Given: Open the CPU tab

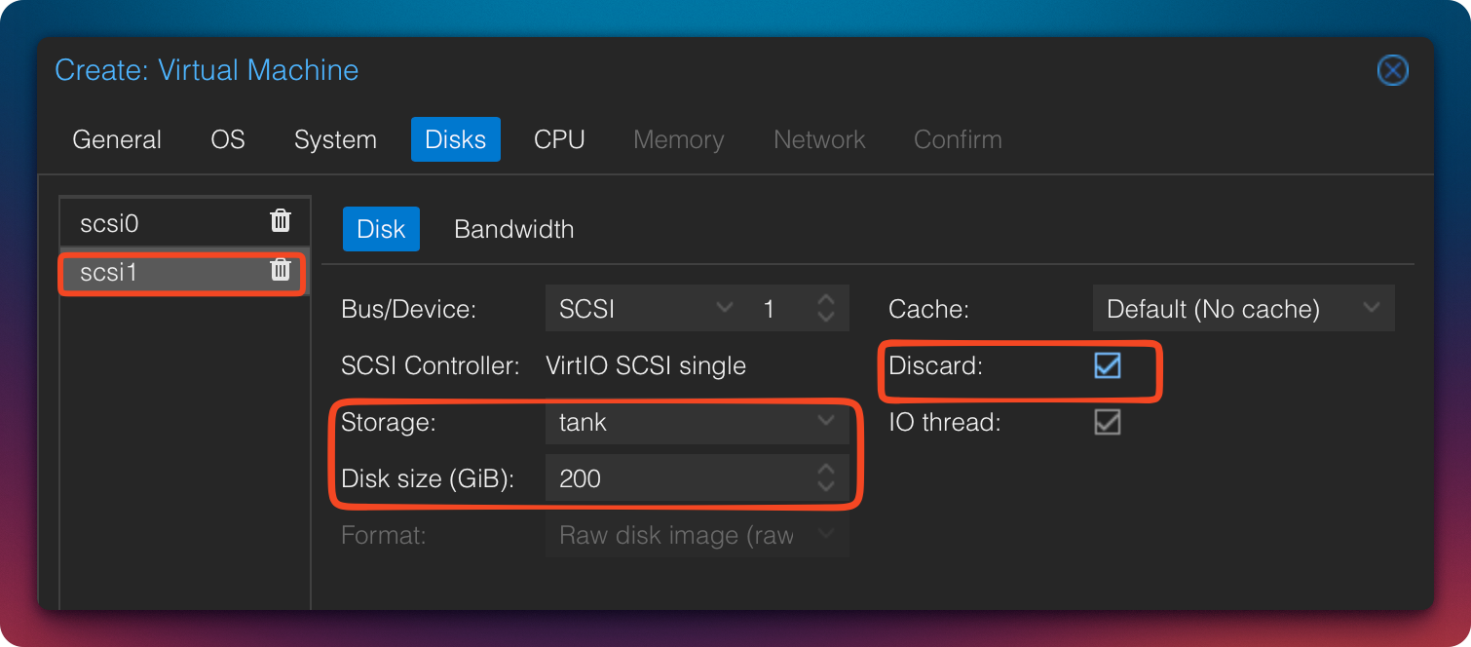Looking at the screenshot, I should 559,139.
